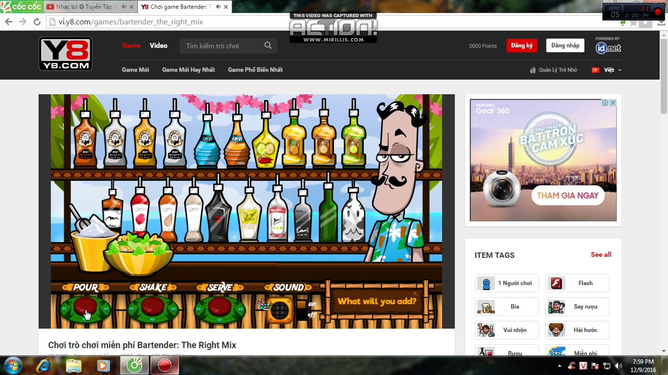Screen dimensions: 668x375
Task: Open the Hài hước tag
Action: [x=577, y=330]
